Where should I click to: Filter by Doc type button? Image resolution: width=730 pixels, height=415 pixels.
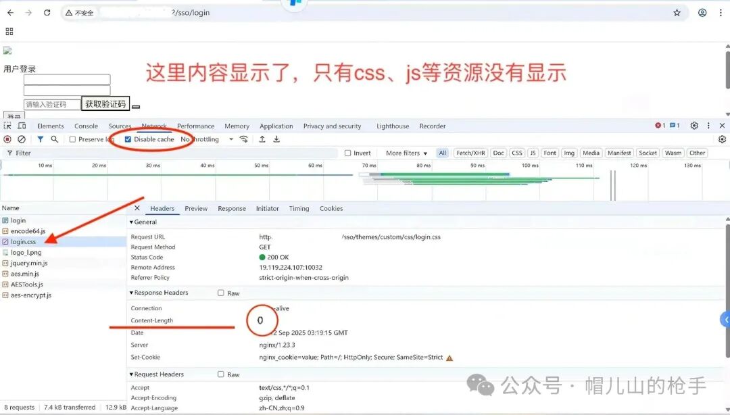[x=498, y=153]
